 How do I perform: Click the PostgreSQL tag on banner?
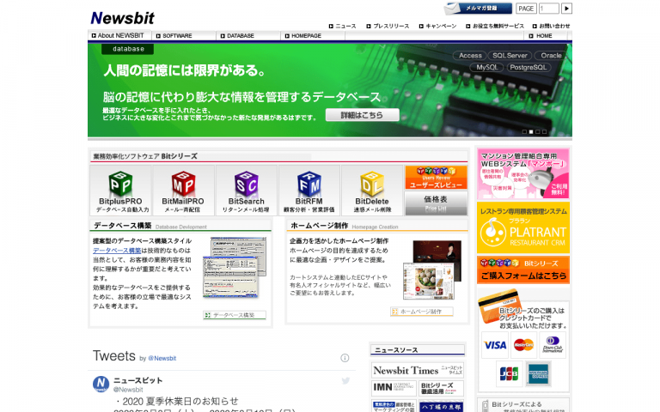coord(529,67)
